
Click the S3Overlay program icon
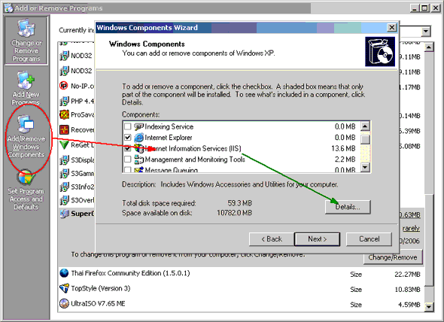(x=64, y=200)
